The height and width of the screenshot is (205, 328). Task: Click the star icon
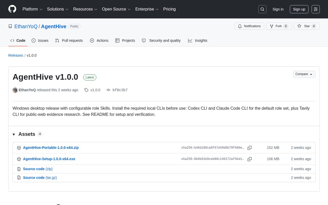[x=299, y=26]
